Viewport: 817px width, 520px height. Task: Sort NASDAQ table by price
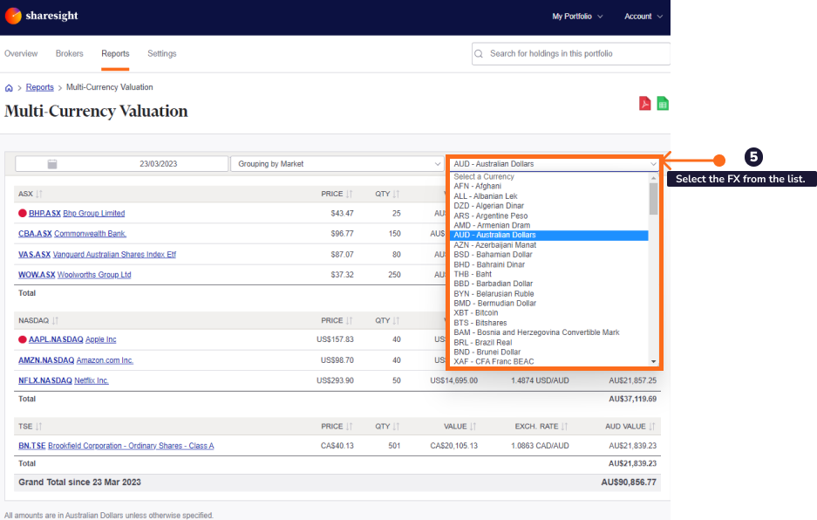349,321
